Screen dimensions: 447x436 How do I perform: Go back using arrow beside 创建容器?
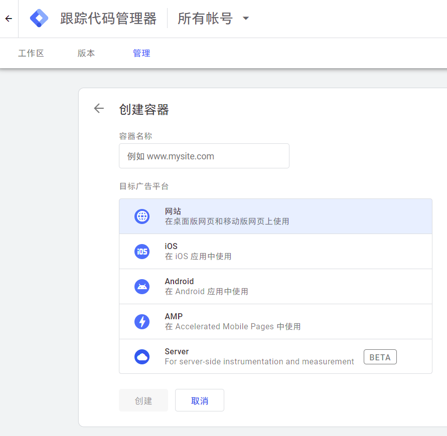[x=99, y=108]
